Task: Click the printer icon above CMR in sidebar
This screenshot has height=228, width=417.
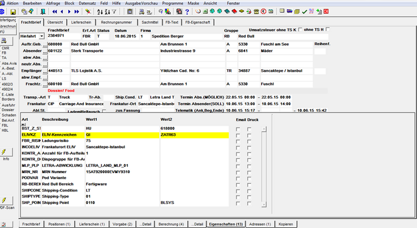Action: 5,41
